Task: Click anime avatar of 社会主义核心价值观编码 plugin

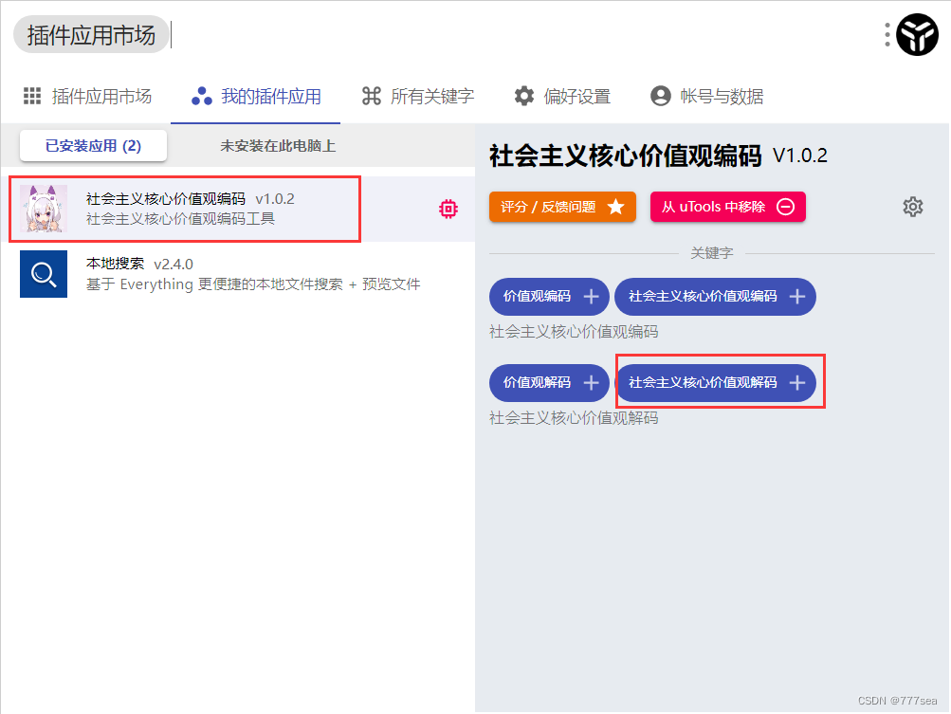Action: click(x=44, y=209)
